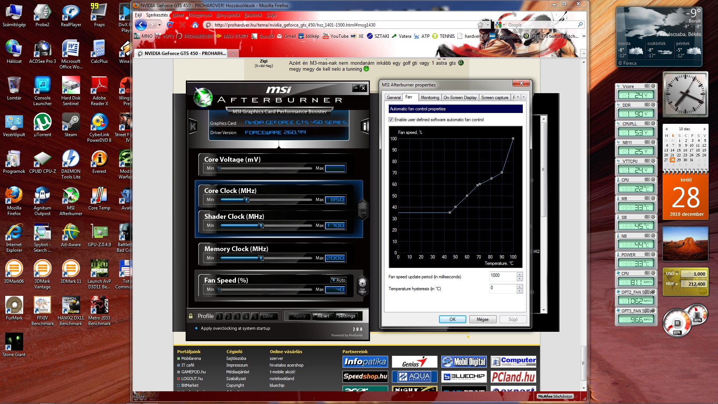Open the Eszközök menu
This screenshot has width=718, height=404.
pos(253,15)
